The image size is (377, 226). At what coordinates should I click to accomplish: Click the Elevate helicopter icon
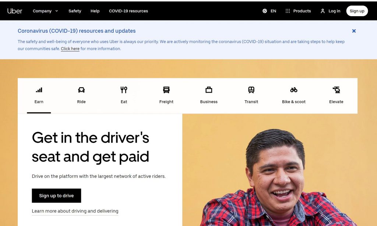[337, 90]
